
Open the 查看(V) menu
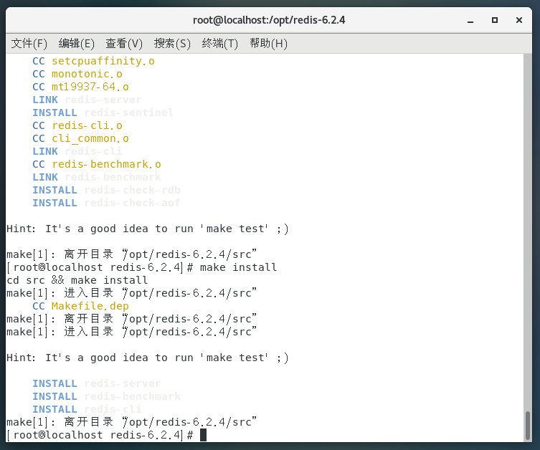pos(124,44)
